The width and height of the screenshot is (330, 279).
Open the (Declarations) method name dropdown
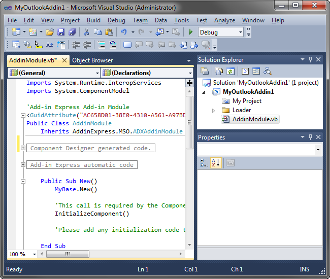click(190, 73)
